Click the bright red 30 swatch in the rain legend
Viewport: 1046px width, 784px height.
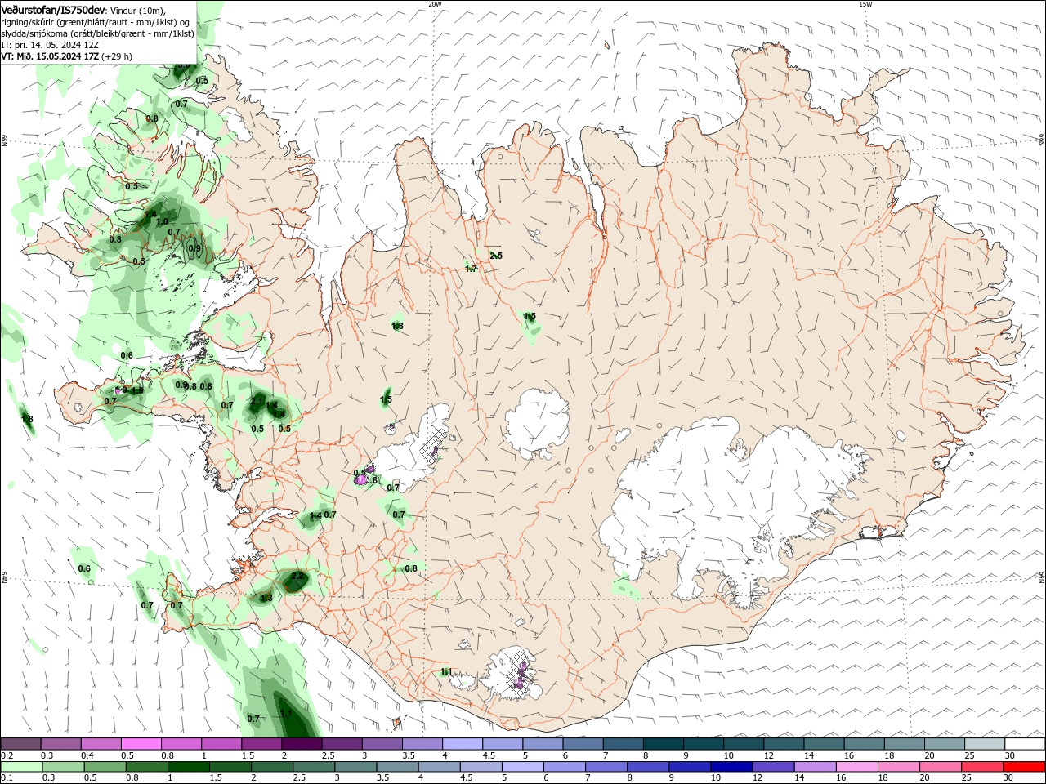click(1024, 767)
